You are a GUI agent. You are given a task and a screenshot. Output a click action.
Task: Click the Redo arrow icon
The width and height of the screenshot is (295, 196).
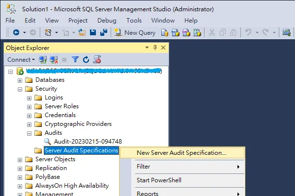pos(265,32)
